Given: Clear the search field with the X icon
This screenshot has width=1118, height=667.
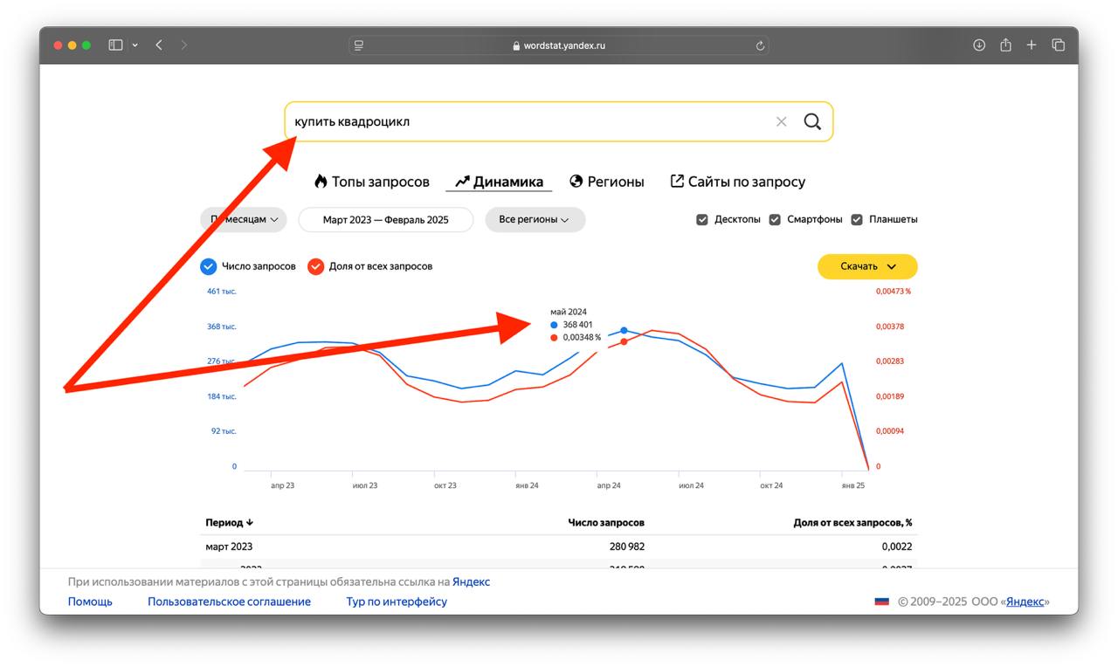Looking at the screenshot, I should click(x=781, y=121).
